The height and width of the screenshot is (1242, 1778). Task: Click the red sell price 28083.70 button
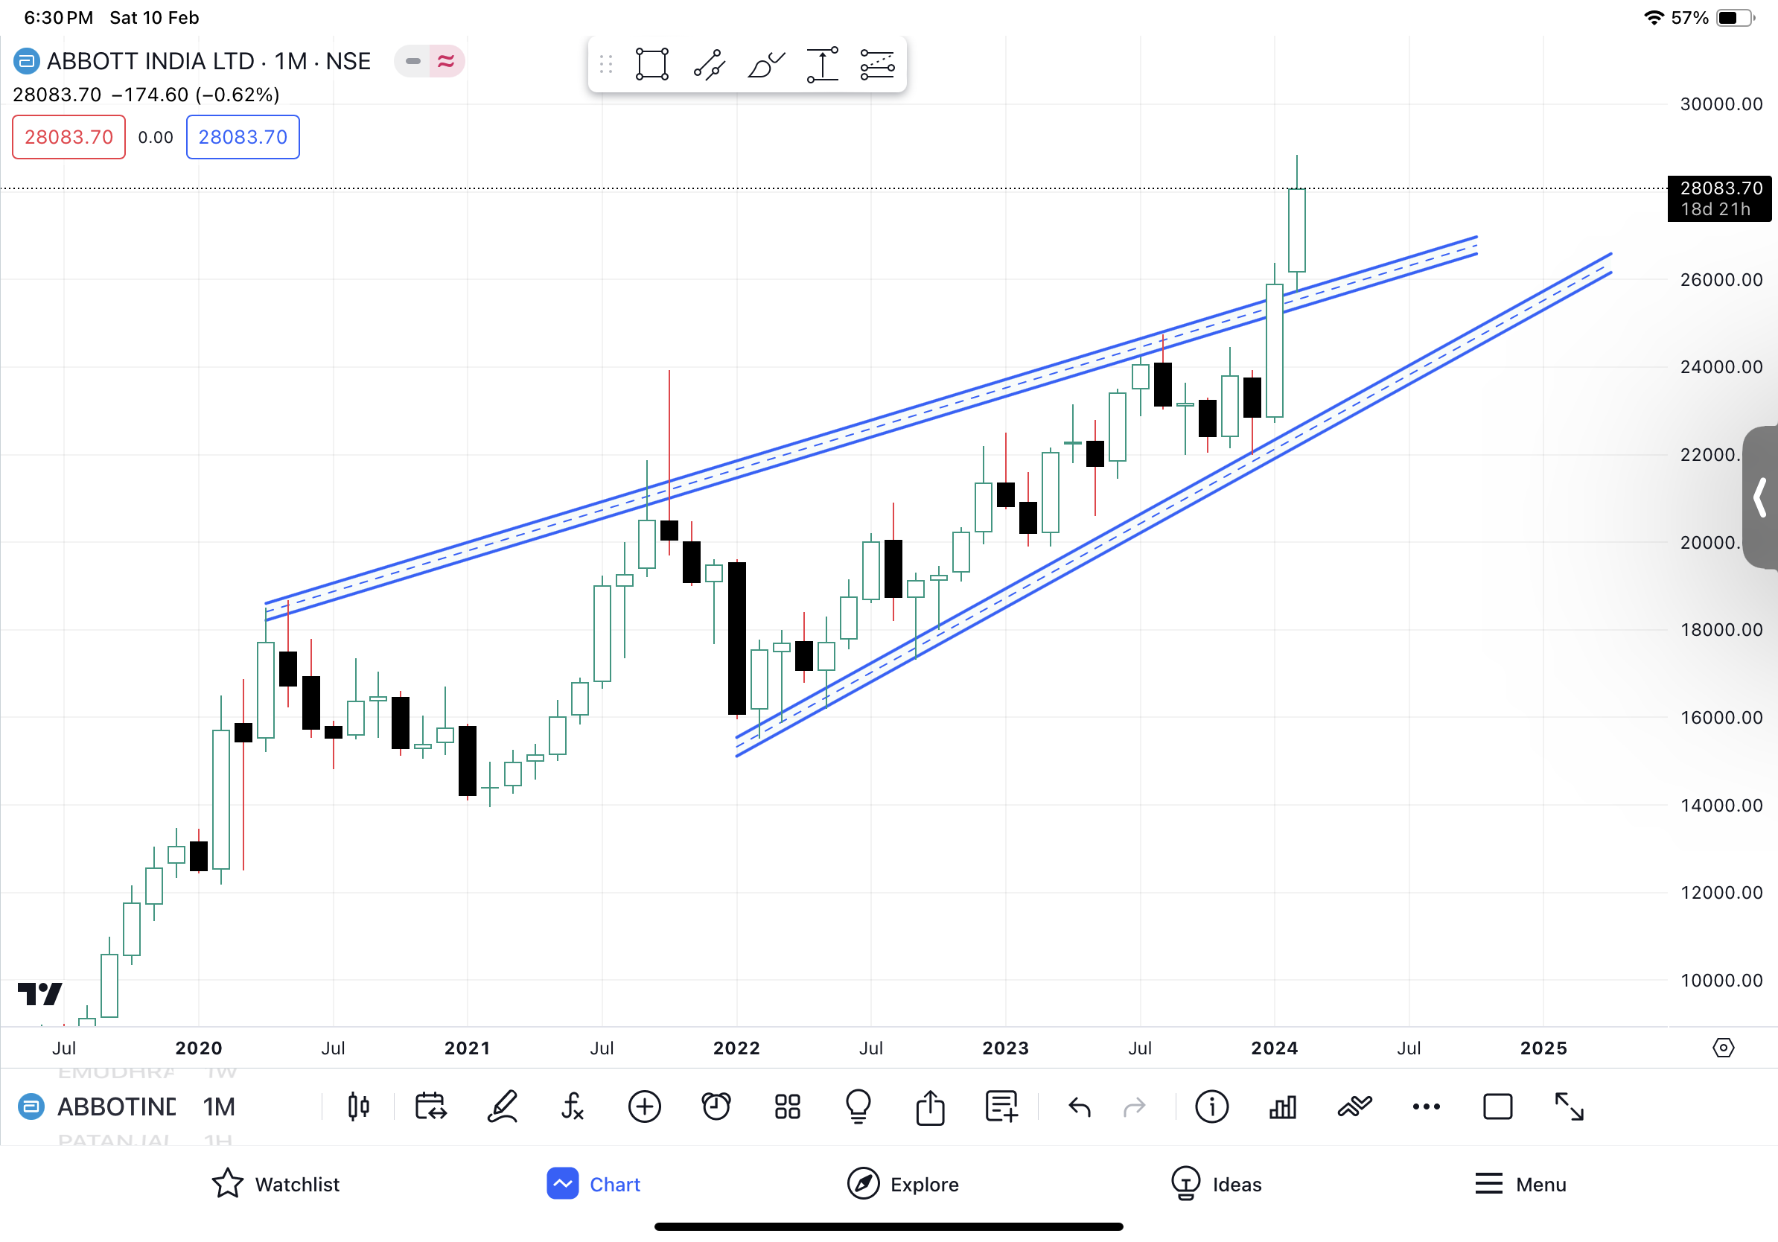pos(69,137)
